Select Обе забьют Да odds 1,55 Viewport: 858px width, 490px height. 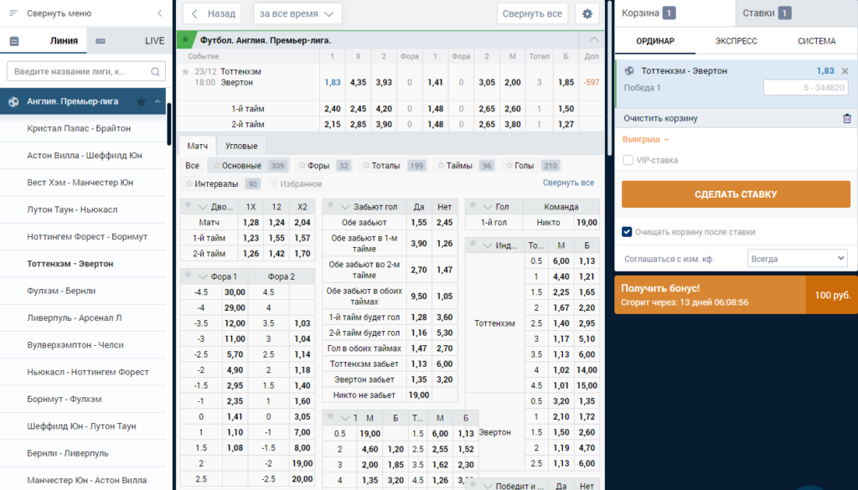click(x=419, y=223)
